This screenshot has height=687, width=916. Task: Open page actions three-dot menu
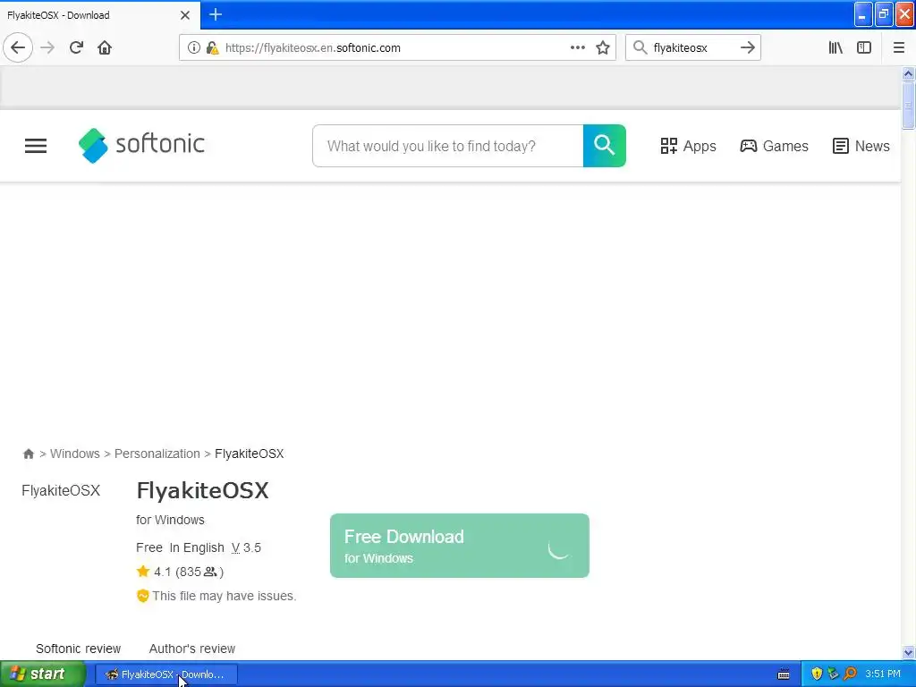pos(577,48)
